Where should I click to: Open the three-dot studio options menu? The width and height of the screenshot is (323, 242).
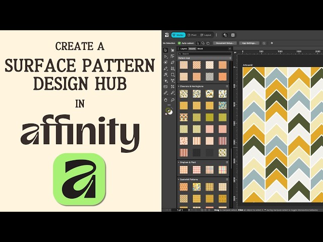click(x=217, y=35)
